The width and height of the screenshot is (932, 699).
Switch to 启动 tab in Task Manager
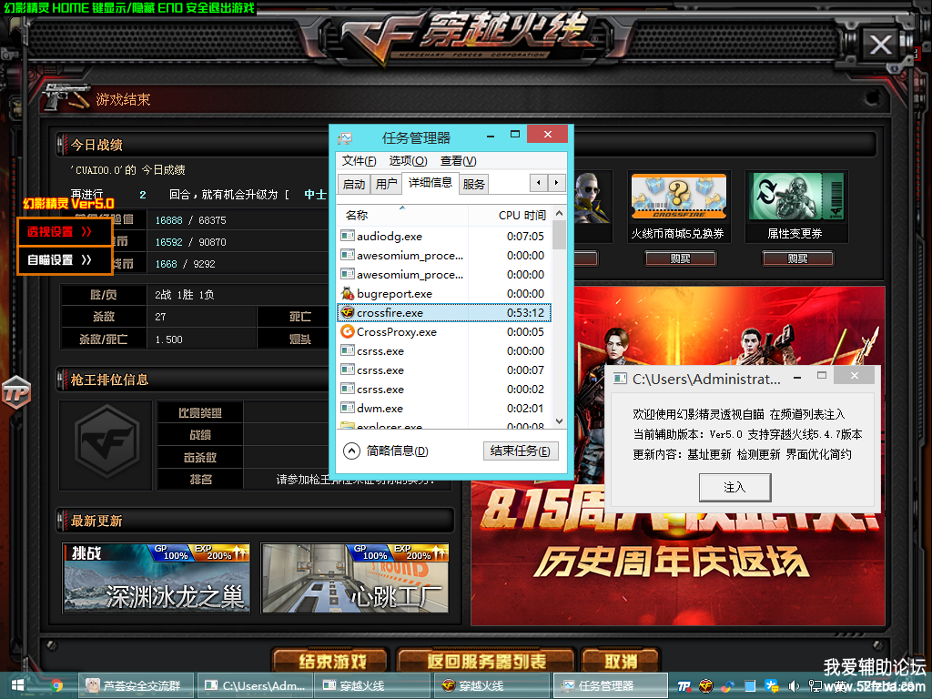tap(354, 184)
